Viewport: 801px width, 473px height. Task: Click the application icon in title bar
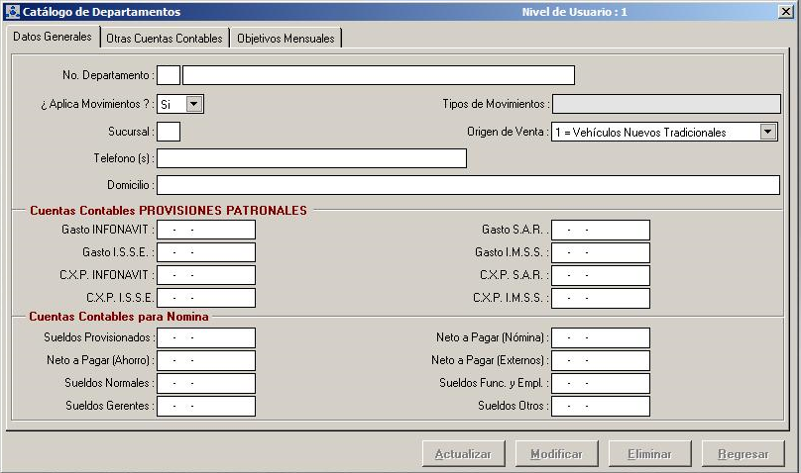point(12,12)
